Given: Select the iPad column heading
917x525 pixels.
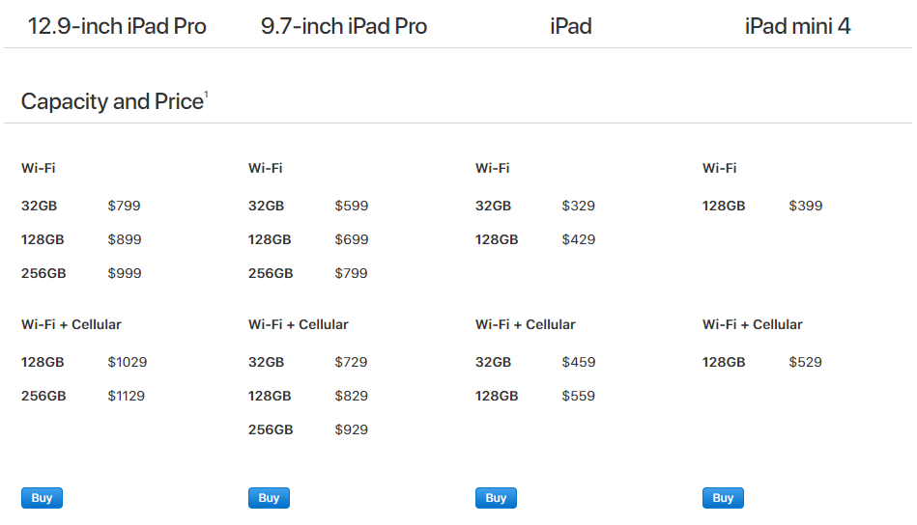Looking at the screenshot, I should point(571,26).
